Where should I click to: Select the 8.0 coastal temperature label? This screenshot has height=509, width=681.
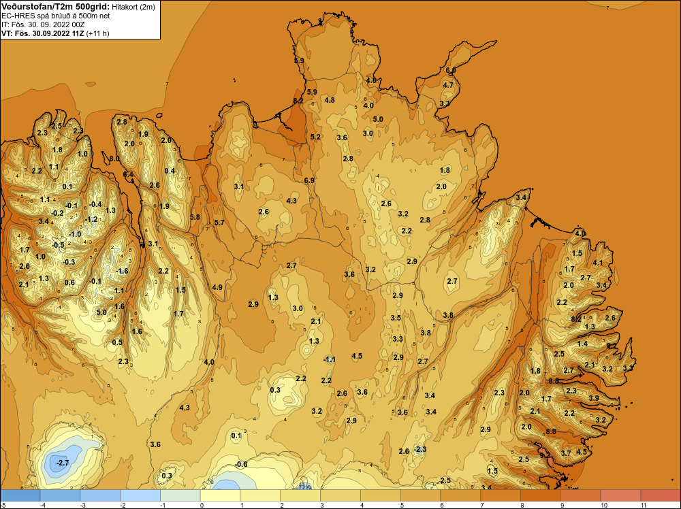pos(114,159)
